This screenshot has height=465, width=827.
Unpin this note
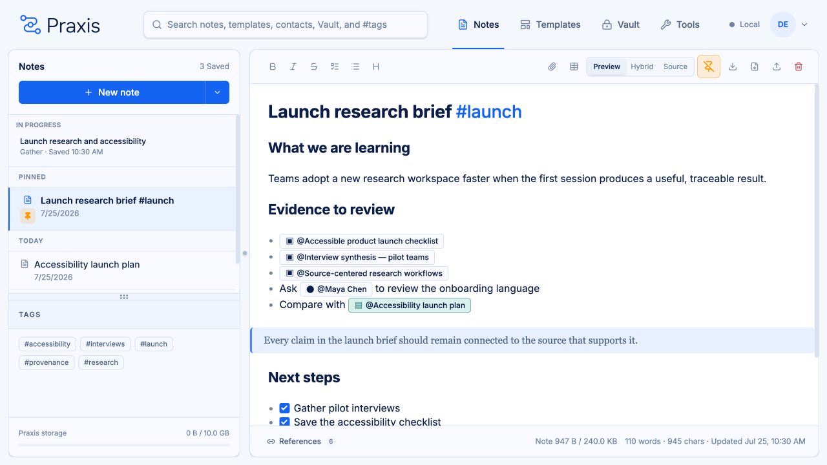pyautogui.click(x=709, y=67)
